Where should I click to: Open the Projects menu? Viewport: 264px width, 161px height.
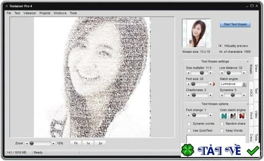[x=45, y=13]
